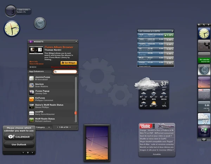Click the dock magnifier search icon
Image resolution: width=211 pixels, height=164 pixels.
tap(204, 25)
